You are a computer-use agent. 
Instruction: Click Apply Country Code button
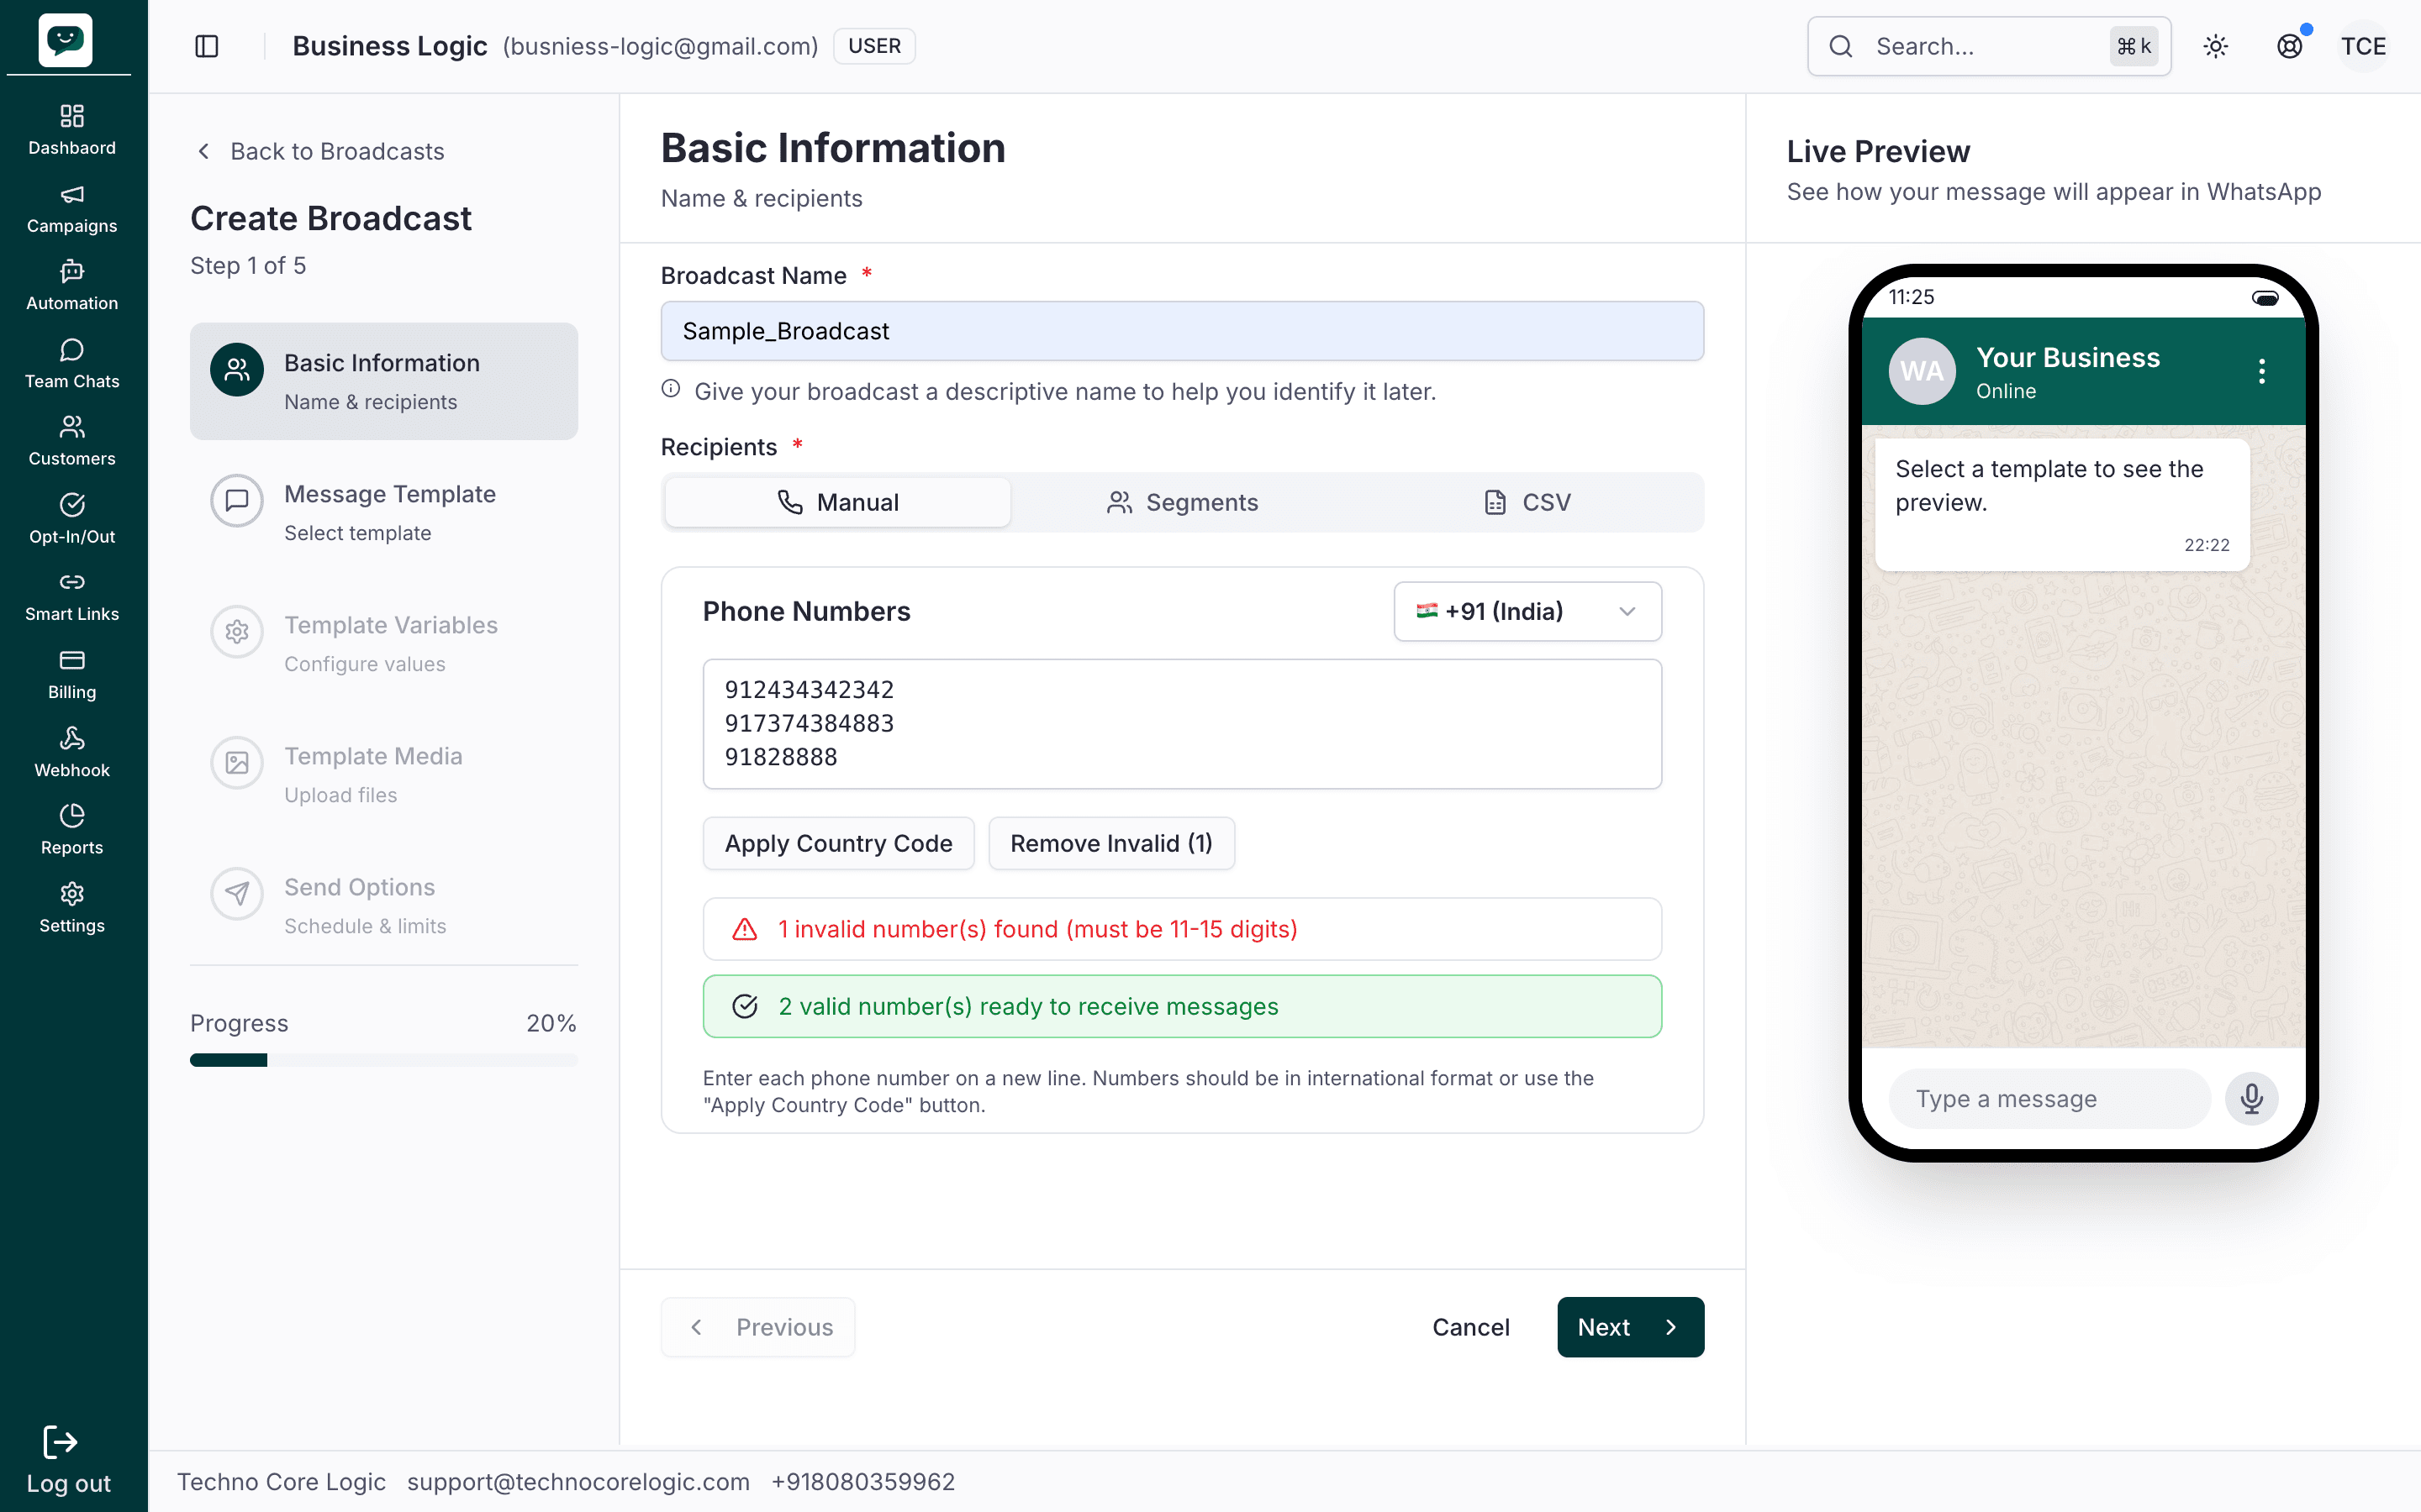(838, 843)
